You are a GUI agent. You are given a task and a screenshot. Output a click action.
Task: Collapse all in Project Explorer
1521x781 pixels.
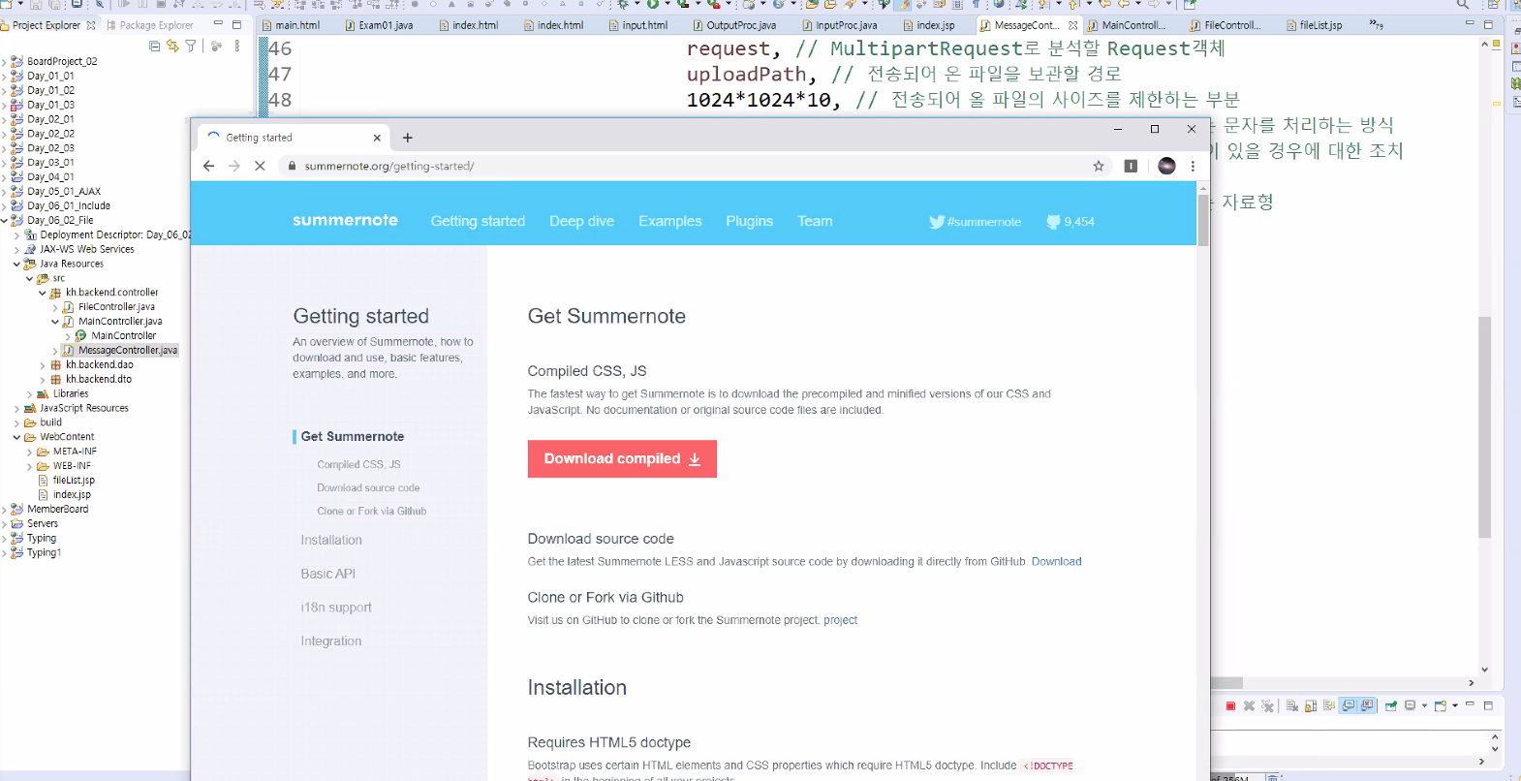(x=154, y=46)
